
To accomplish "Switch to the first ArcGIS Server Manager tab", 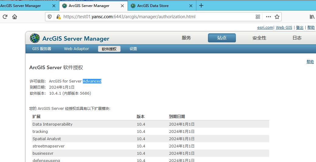I will click(x=29, y=6).
